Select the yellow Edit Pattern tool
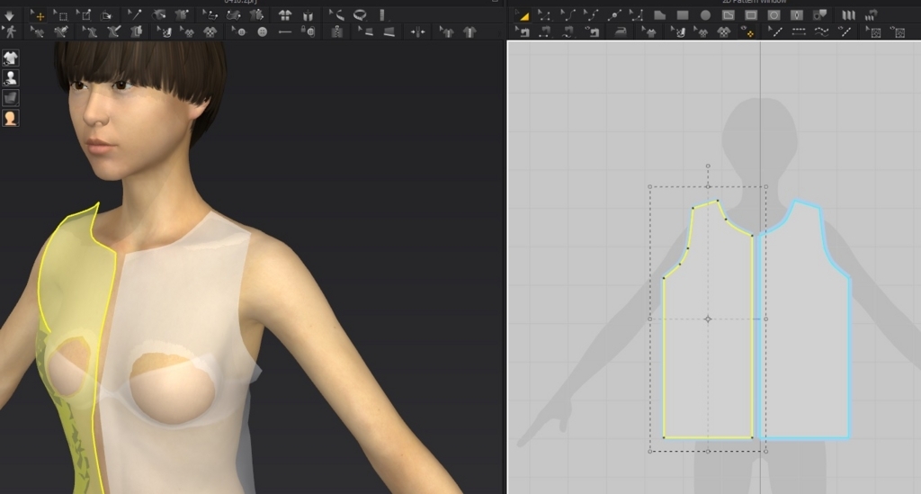Image resolution: width=921 pixels, height=494 pixels. coord(523,16)
